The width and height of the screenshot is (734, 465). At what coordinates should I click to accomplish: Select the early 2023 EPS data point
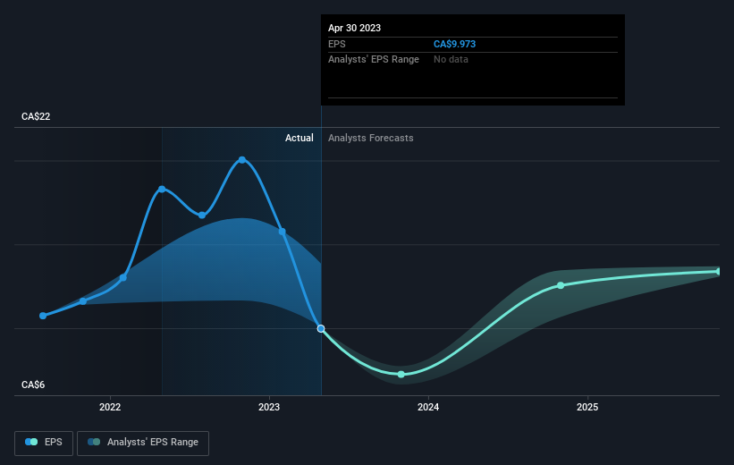pos(283,232)
